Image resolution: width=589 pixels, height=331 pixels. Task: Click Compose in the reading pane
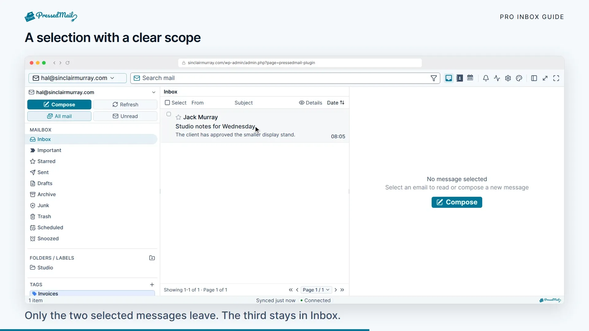pyautogui.click(x=457, y=202)
